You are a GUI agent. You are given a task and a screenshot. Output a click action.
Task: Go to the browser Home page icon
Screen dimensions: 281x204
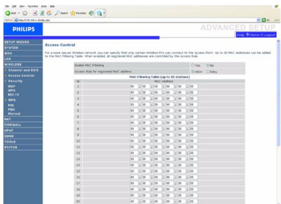click(49, 13)
